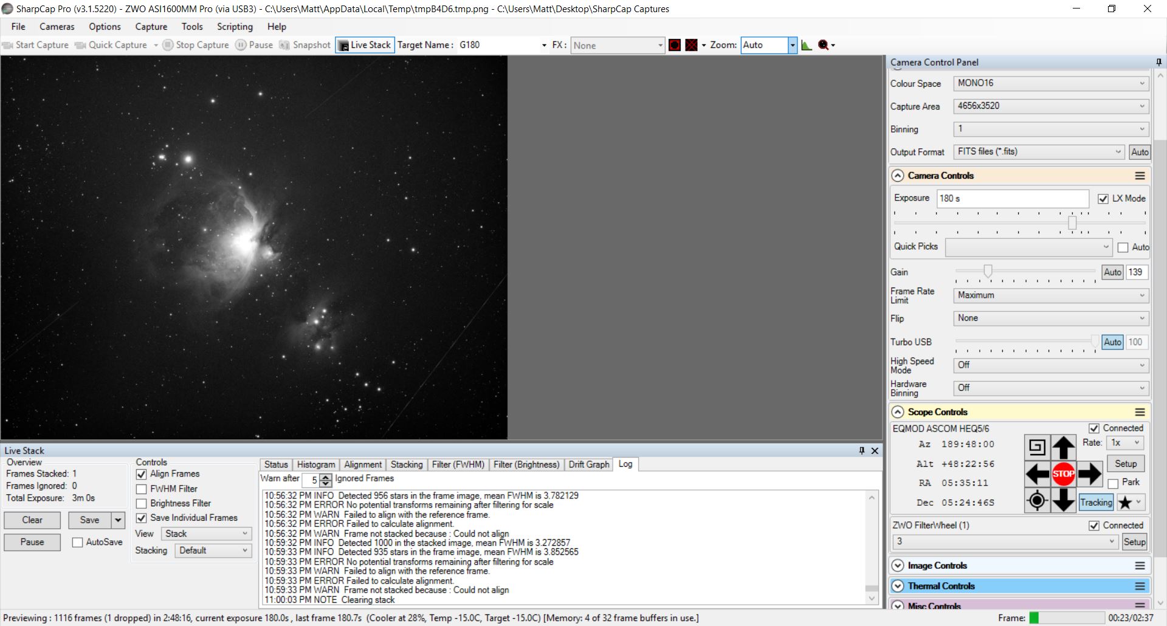
Task: Toggle the EQMOD mount Connected checkbox
Action: 1093,428
